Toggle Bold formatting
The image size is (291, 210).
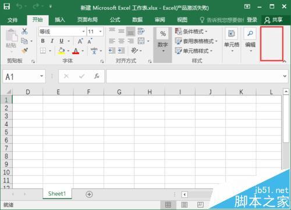pos(43,41)
